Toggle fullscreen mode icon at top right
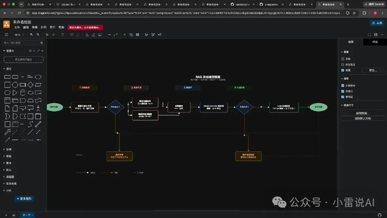The height and width of the screenshot is (218, 387). (369, 35)
